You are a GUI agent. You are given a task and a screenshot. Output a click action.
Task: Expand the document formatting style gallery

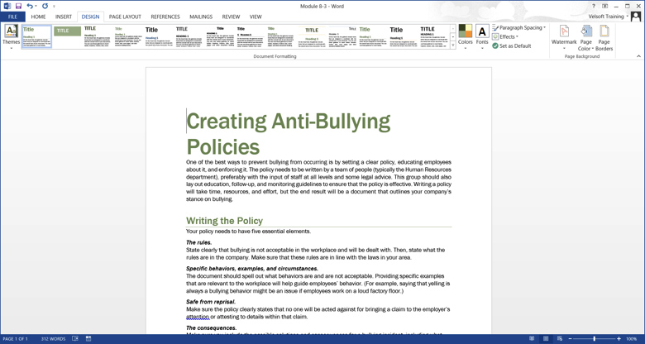pos(453,46)
